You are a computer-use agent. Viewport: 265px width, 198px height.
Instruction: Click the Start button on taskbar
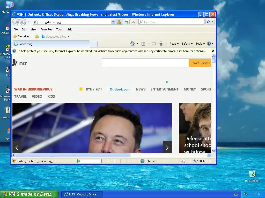click(x=29, y=194)
